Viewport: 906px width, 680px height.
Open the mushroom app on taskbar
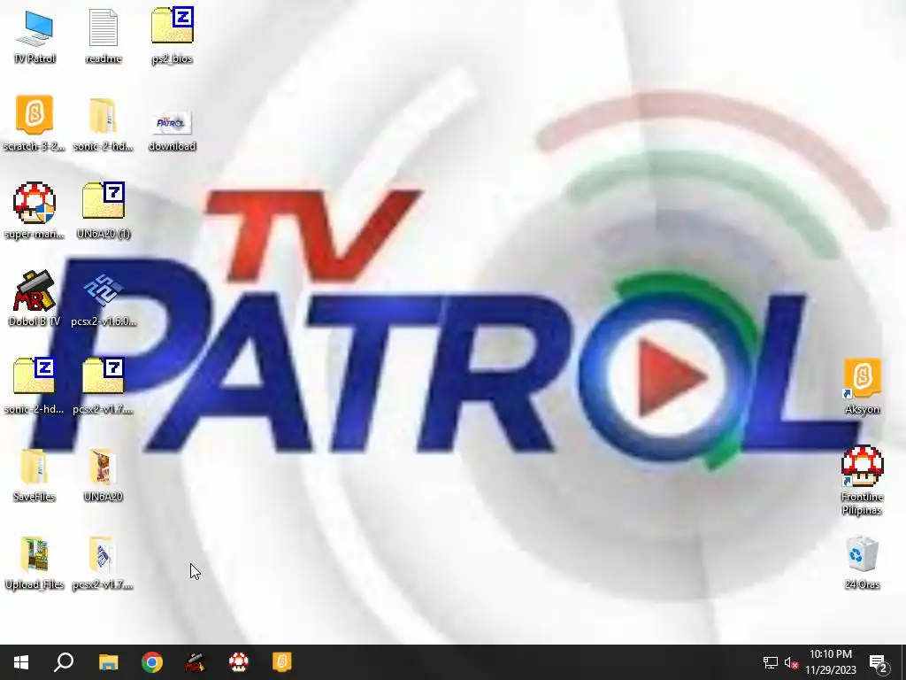point(239,662)
